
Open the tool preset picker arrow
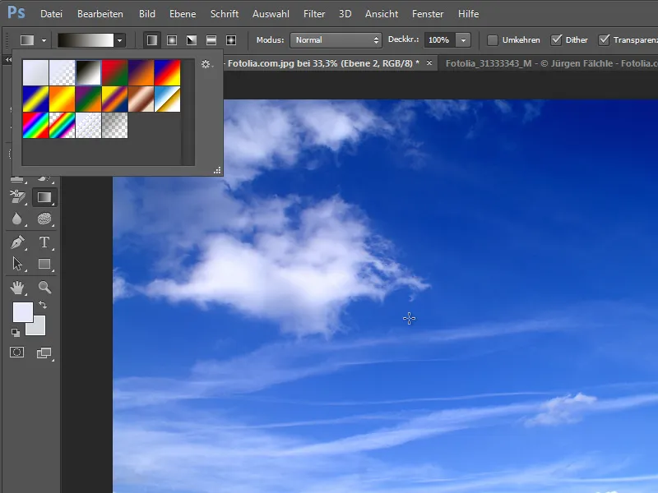tap(44, 40)
